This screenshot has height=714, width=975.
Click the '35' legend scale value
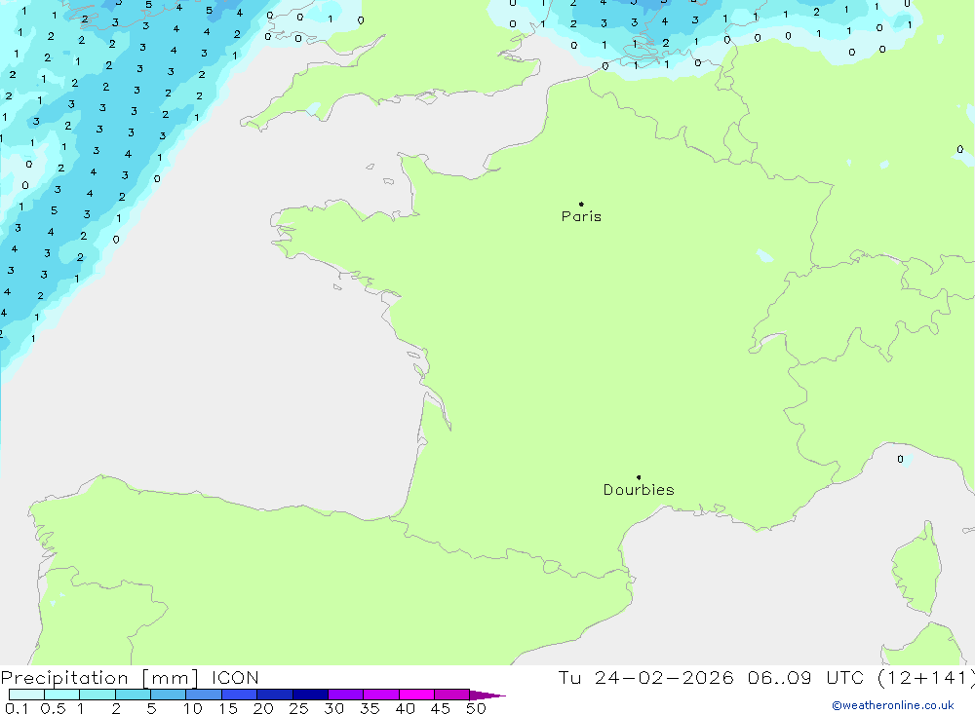(x=370, y=708)
